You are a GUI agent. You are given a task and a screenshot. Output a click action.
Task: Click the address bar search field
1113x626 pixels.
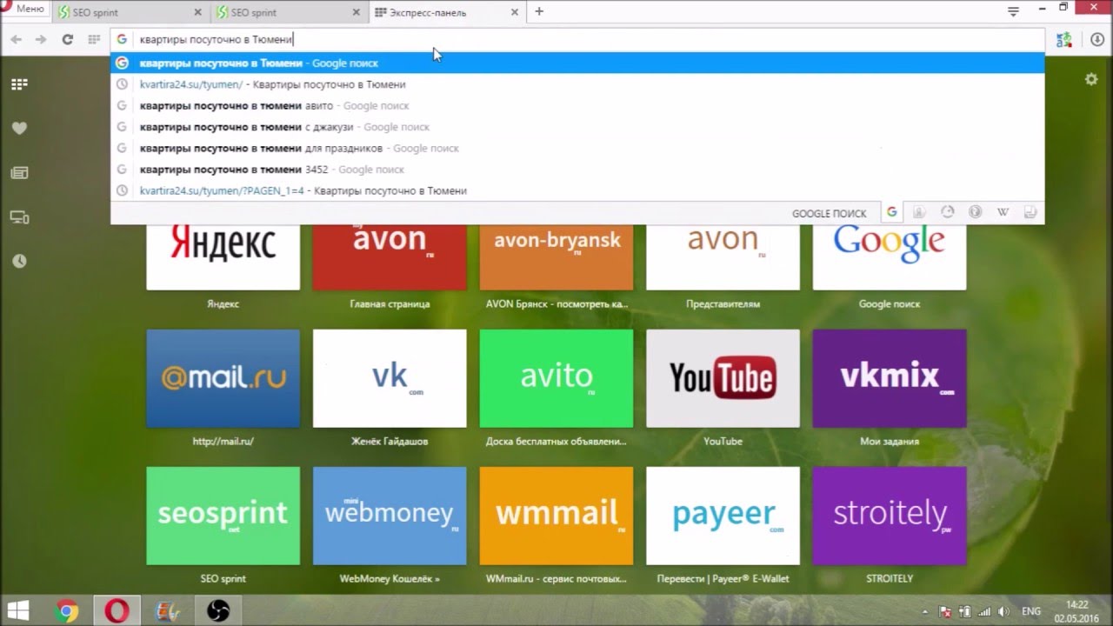coord(576,39)
